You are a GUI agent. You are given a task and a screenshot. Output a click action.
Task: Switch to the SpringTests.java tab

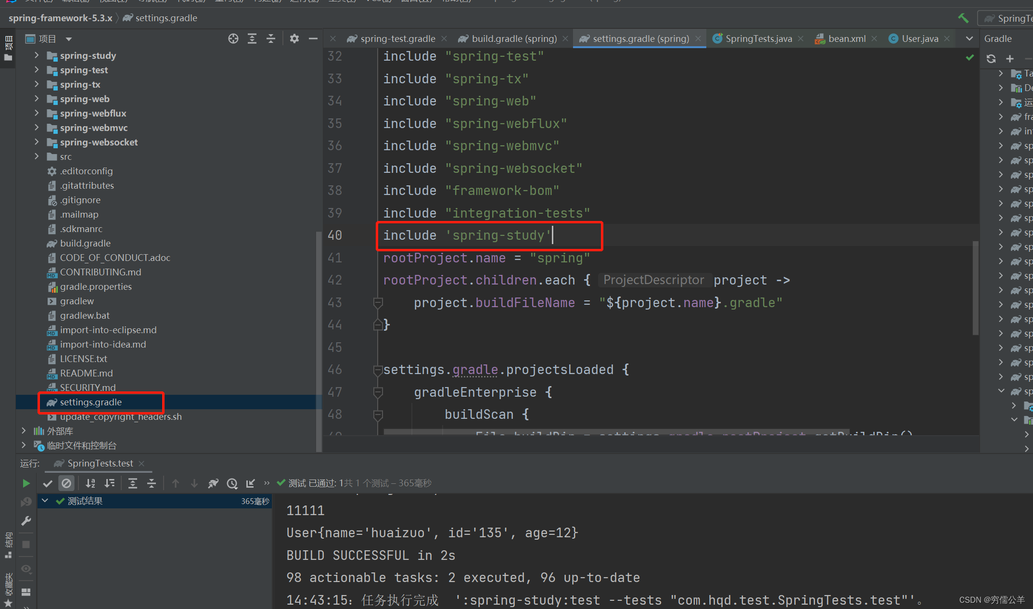pyautogui.click(x=758, y=39)
